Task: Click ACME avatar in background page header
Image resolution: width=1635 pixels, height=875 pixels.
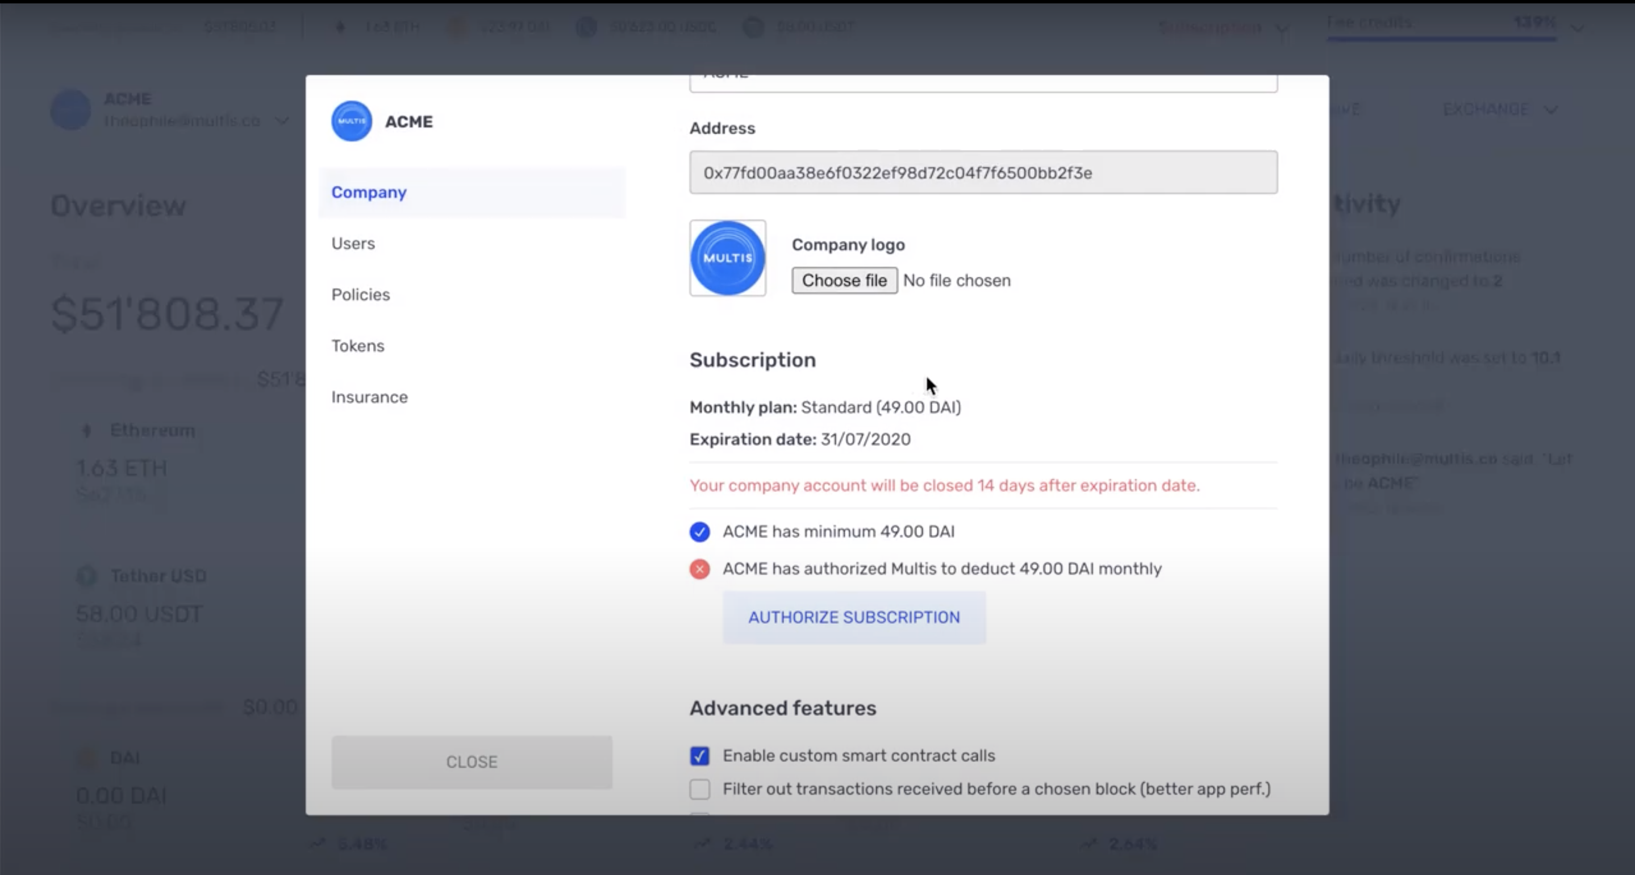Action: (70, 110)
